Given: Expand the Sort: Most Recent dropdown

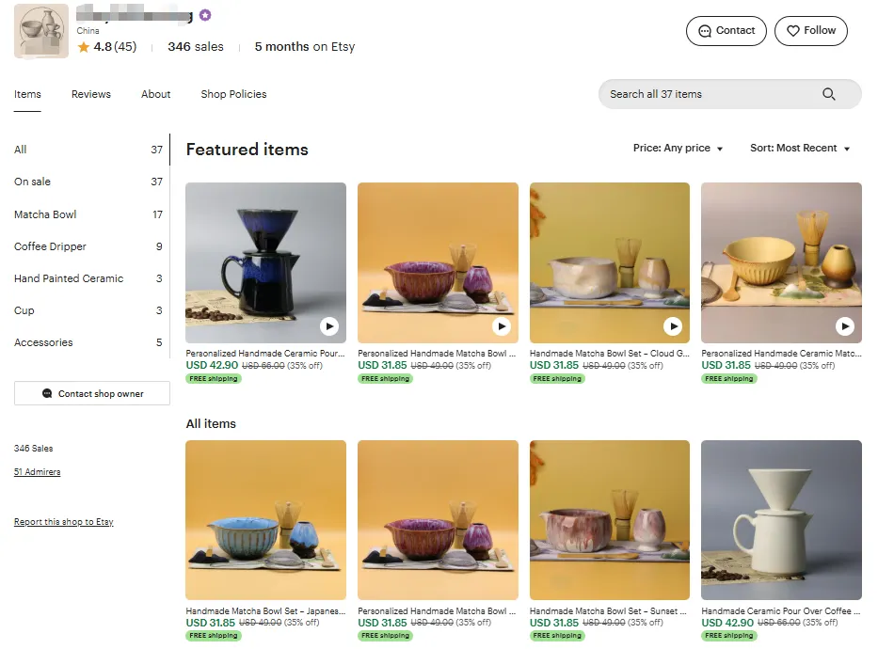Looking at the screenshot, I should 800,149.
